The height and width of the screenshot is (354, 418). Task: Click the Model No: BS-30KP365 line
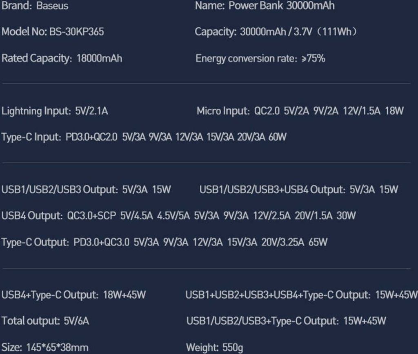click(53, 32)
